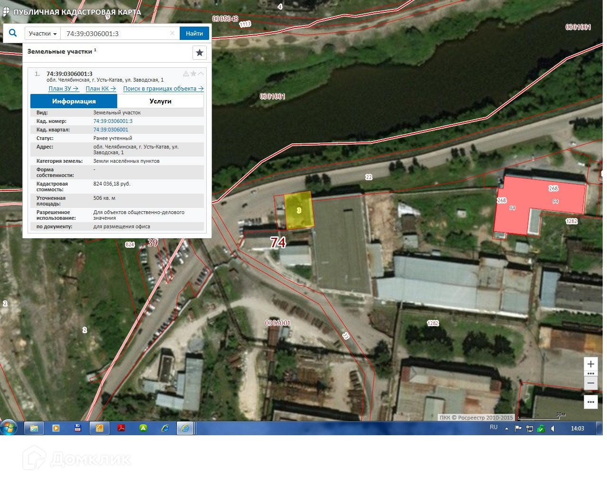Switch to the Услуги tab
Viewport: 607px width, 486px height.
(x=160, y=101)
